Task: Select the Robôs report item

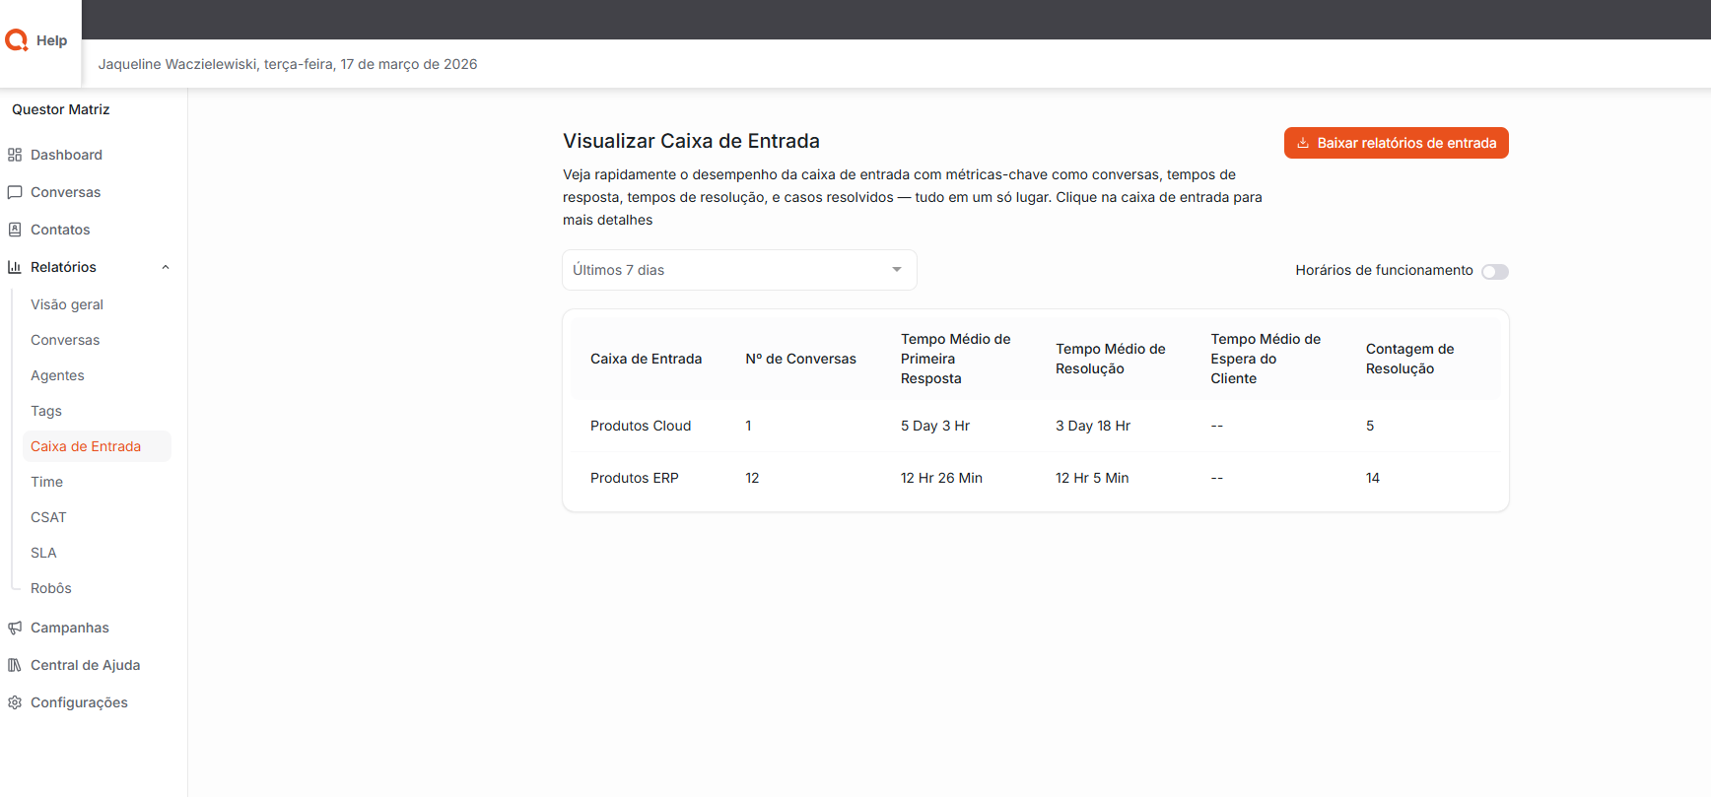Action: click(x=51, y=588)
